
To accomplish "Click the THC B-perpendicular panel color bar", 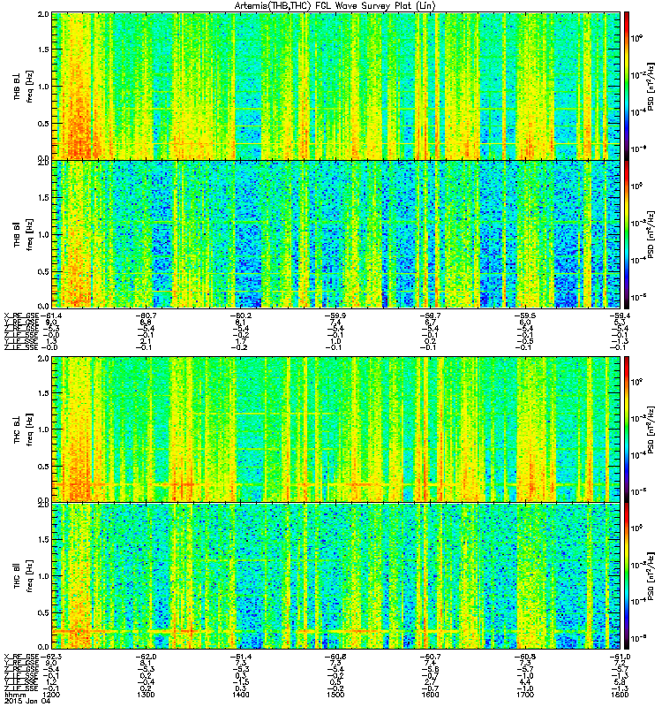I will coord(627,430).
